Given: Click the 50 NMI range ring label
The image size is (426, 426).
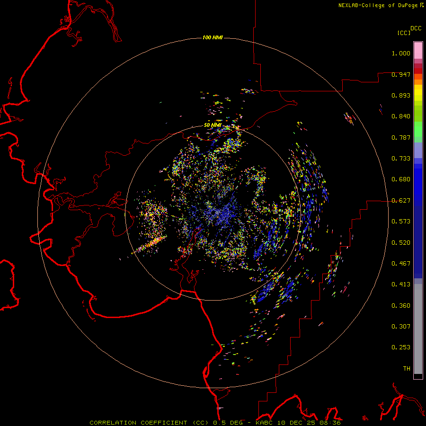Looking at the screenshot, I should [x=213, y=125].
